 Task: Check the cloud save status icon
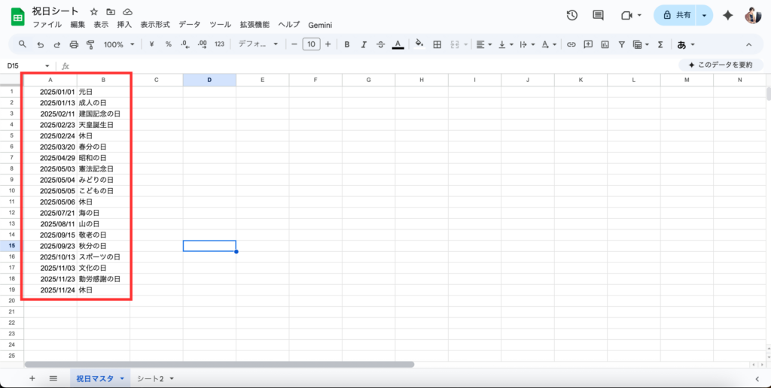pos(127,12)
